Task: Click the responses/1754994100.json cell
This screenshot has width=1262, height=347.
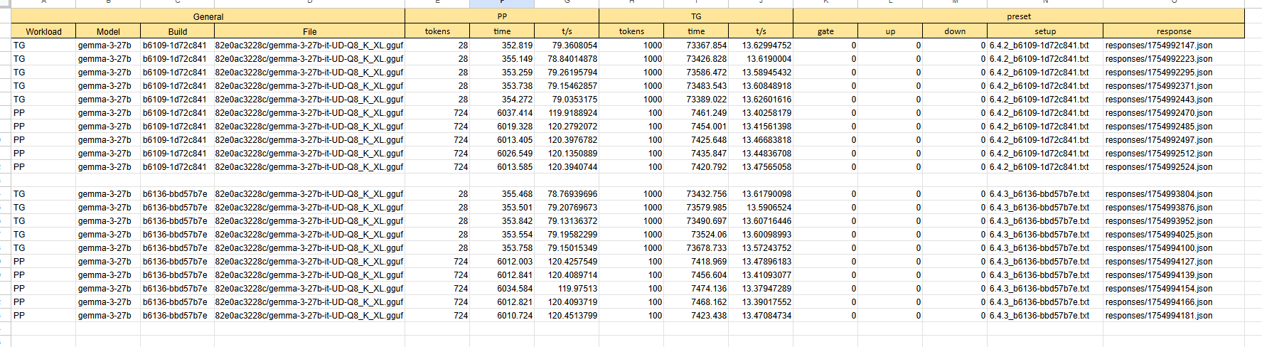Action: point(1174,247)
